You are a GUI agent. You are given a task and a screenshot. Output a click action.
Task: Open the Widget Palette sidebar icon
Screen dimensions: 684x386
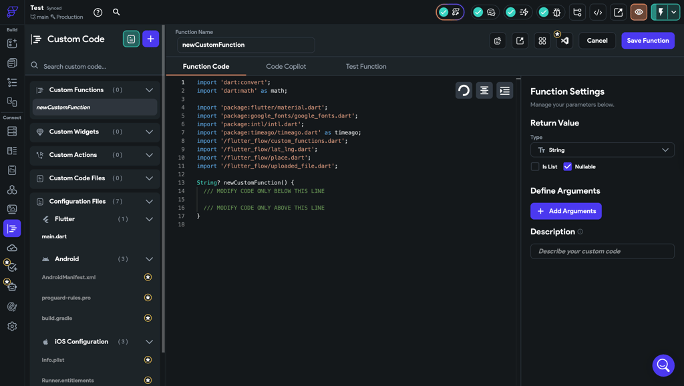pos(12,43)
